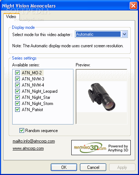139x175 pixels.
Task: Visit the www.atncorp.com link
Action: tap(28, 148)
